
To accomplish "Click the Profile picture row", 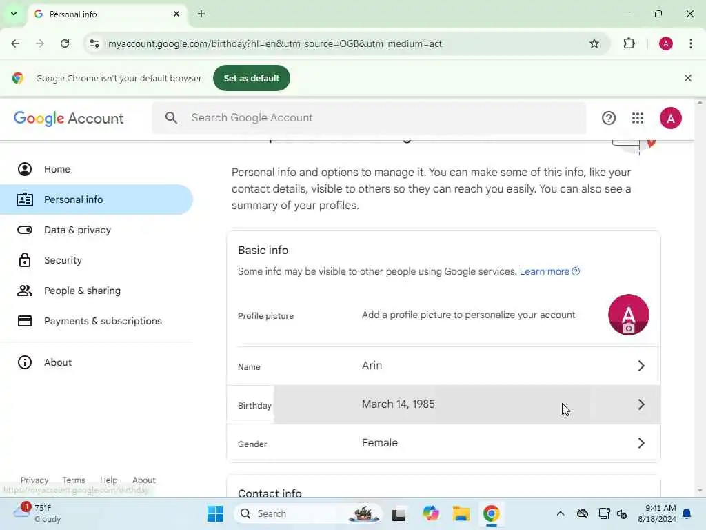I will [x=443, y=315].
